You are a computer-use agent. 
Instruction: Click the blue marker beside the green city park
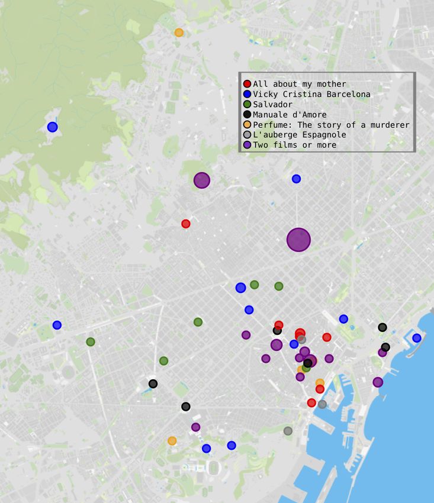(x=343, y=319)
